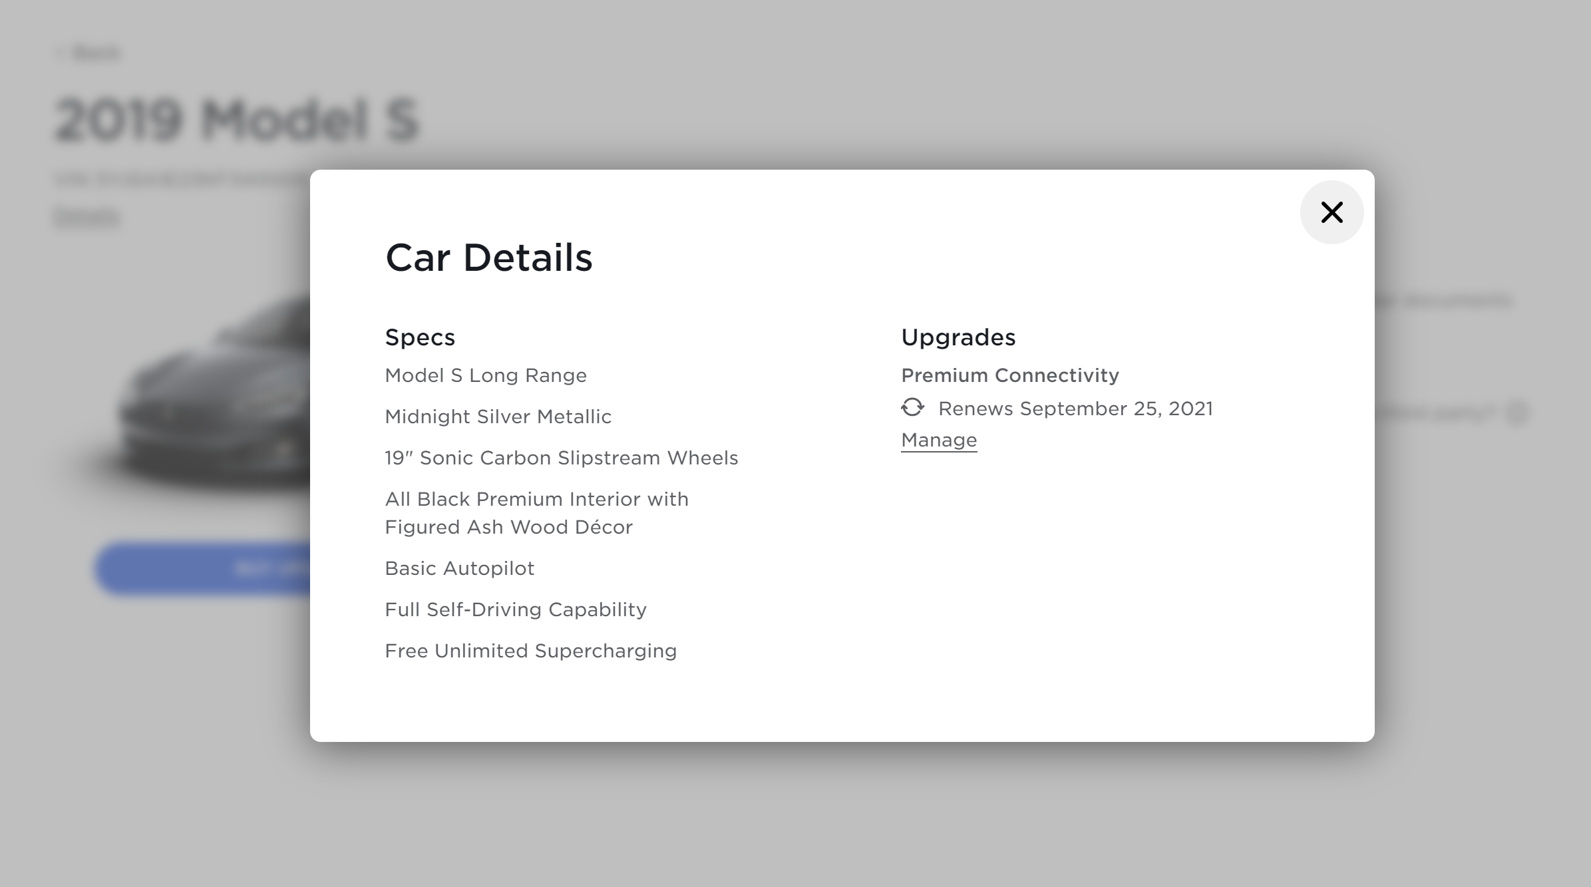Select the Model S Long Range spec
This screenshot has height=887, width=1591.
(486, 375)
